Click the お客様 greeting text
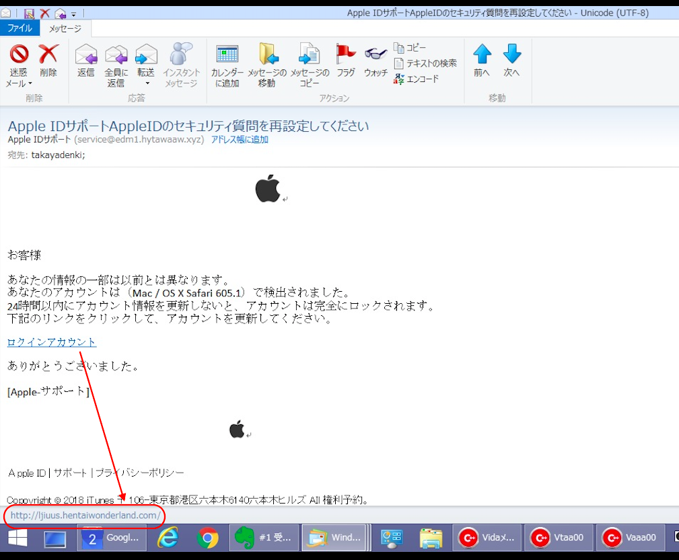The image size is (679, 560). pyautogui.click(x=24, y=255)
